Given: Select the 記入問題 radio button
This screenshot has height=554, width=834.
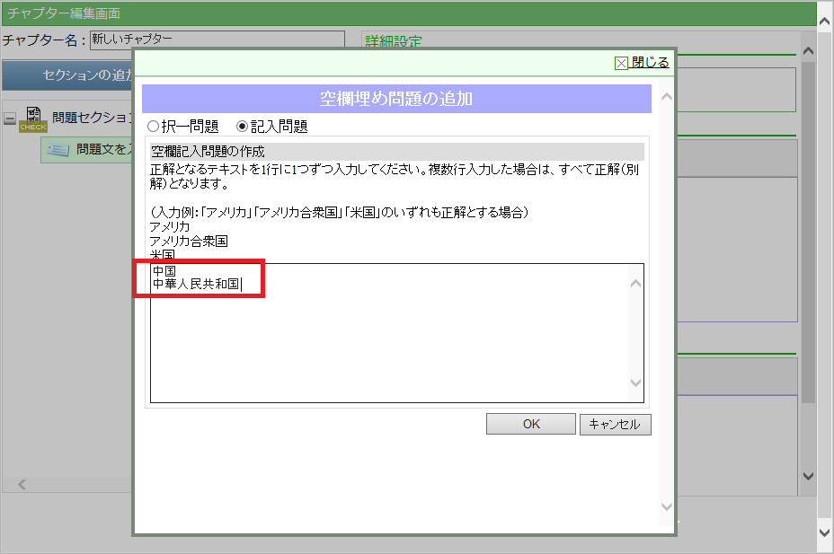Looking at the screenshot, I should pyautogui.click(x=242, y=127).
